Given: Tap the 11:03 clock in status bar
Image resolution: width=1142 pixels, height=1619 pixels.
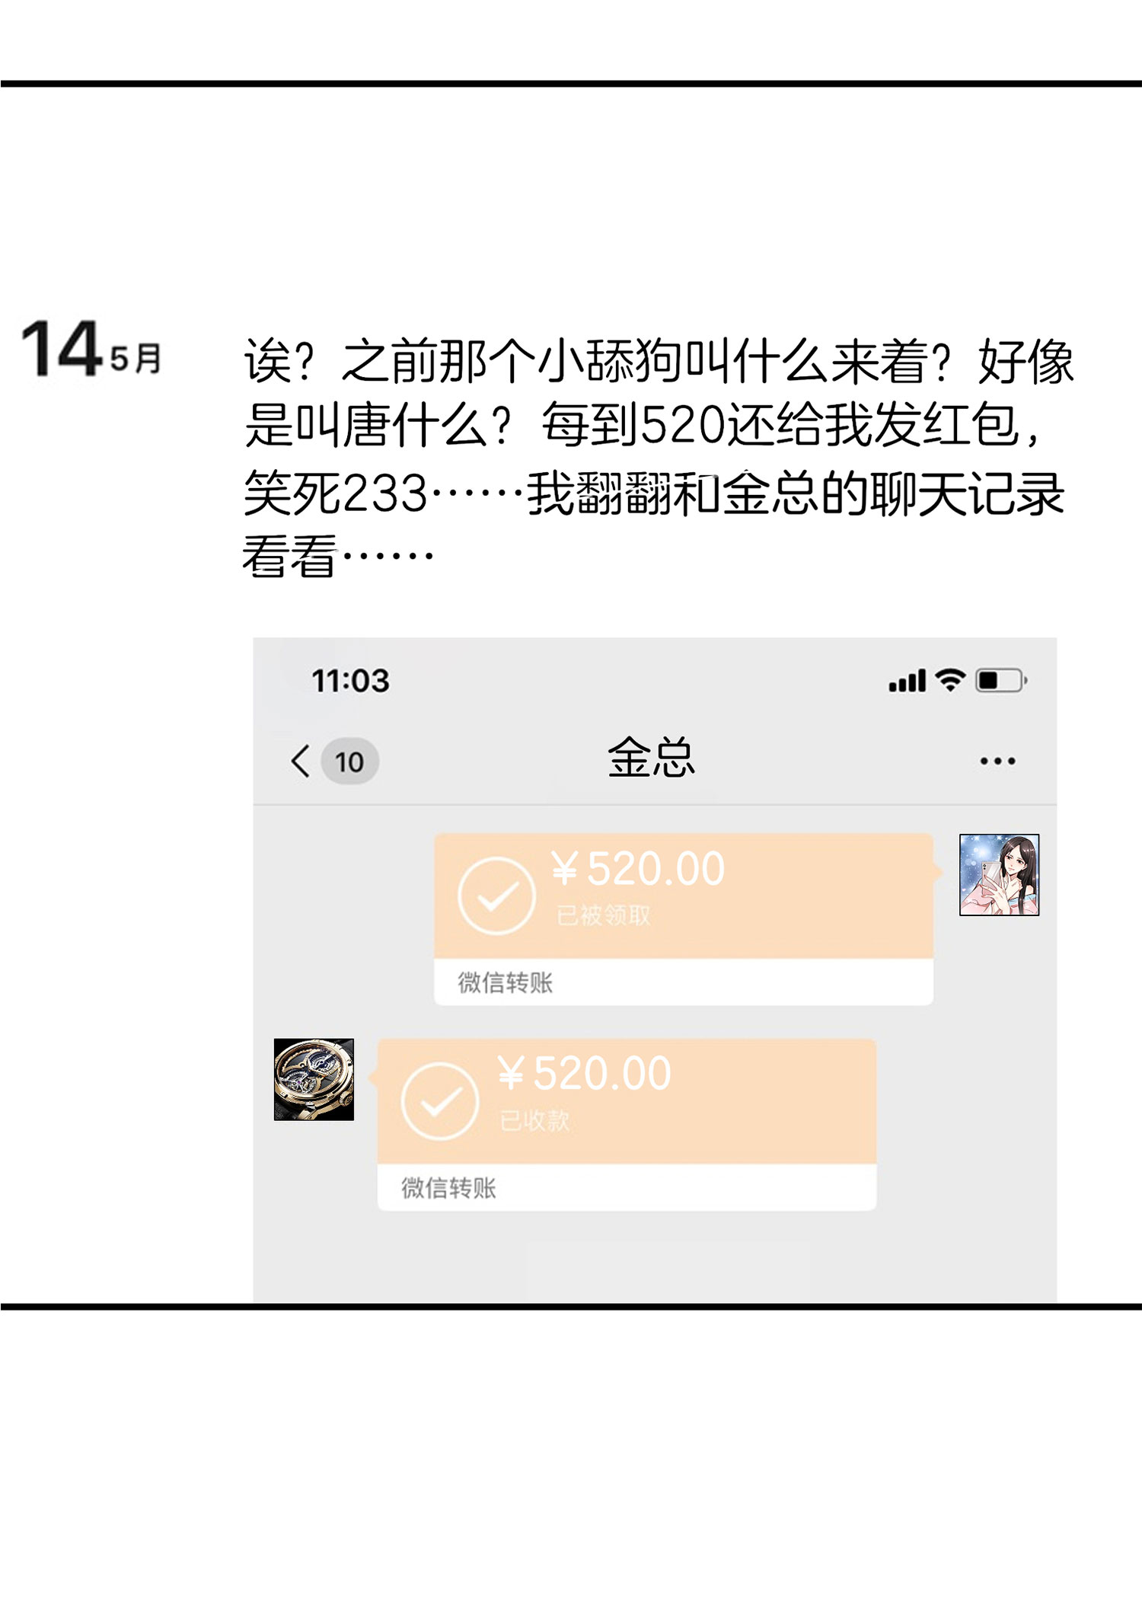Looking at the screenshot, I should point(350,681).
